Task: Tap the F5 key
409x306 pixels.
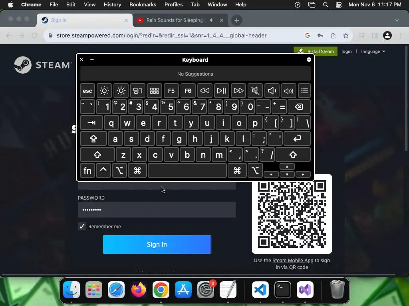Action: (171, 91)
